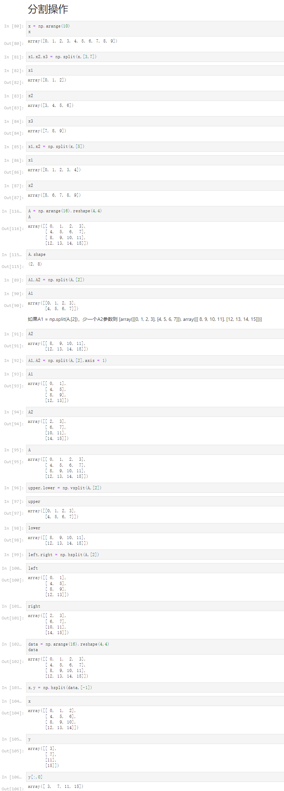Select the Out[90] array output
Viewport: 284px width, 791px height.
pyautogui.click(x=53, y=306)
